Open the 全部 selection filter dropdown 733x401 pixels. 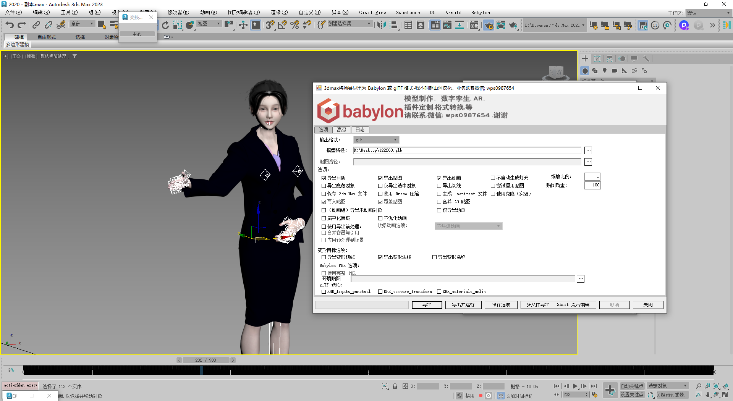(x=83, y=24)
